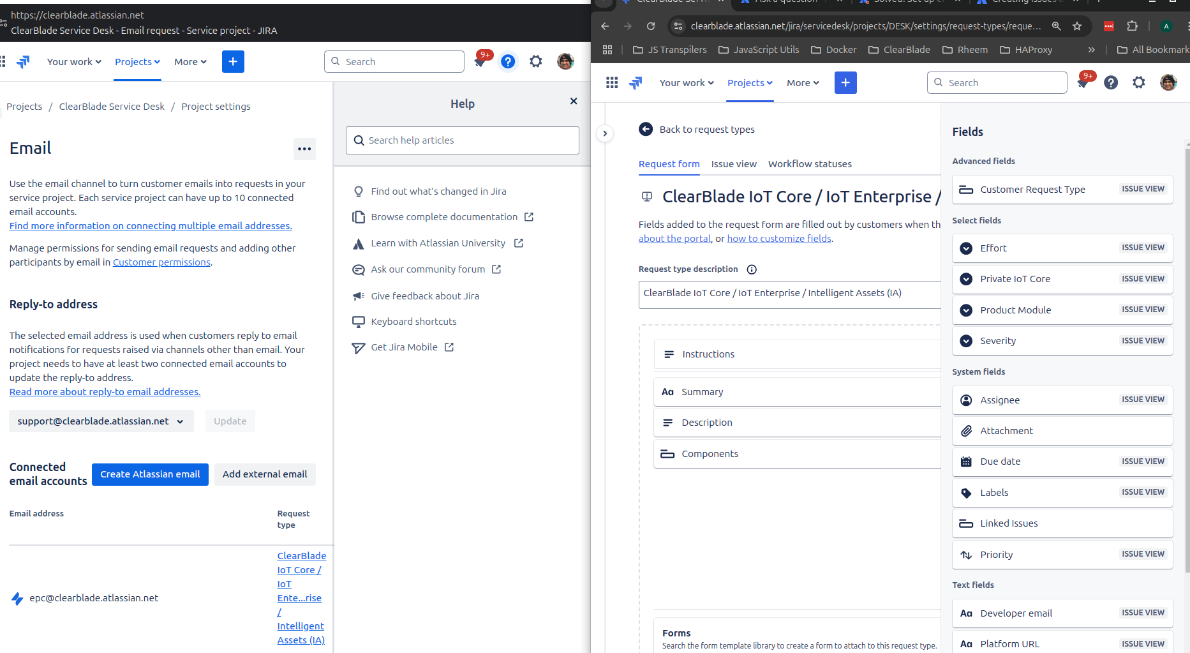Reload the page in Chrome

[651, 26]
